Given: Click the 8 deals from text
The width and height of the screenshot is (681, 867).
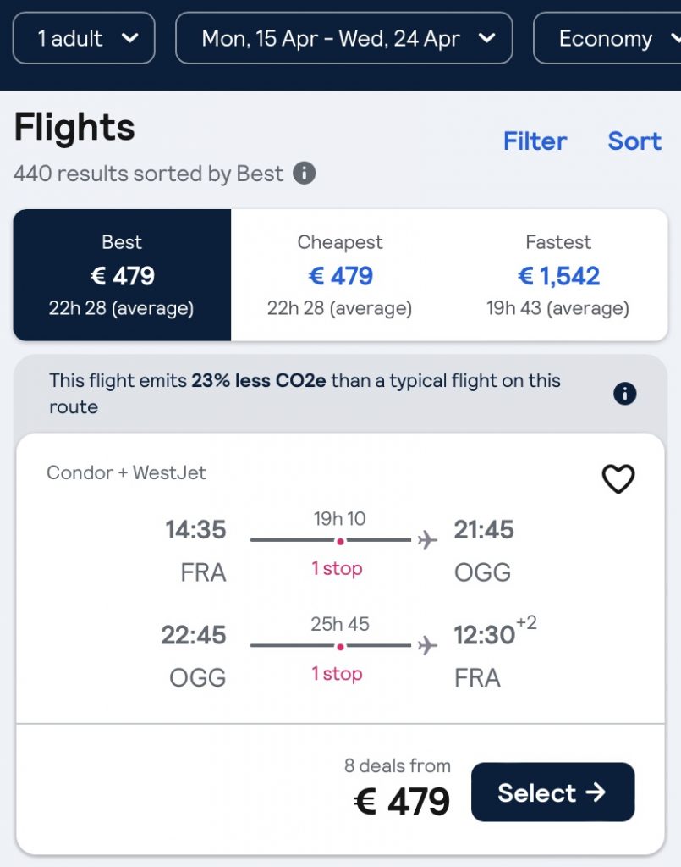Looking at the screenshot, I should (397, 765).
